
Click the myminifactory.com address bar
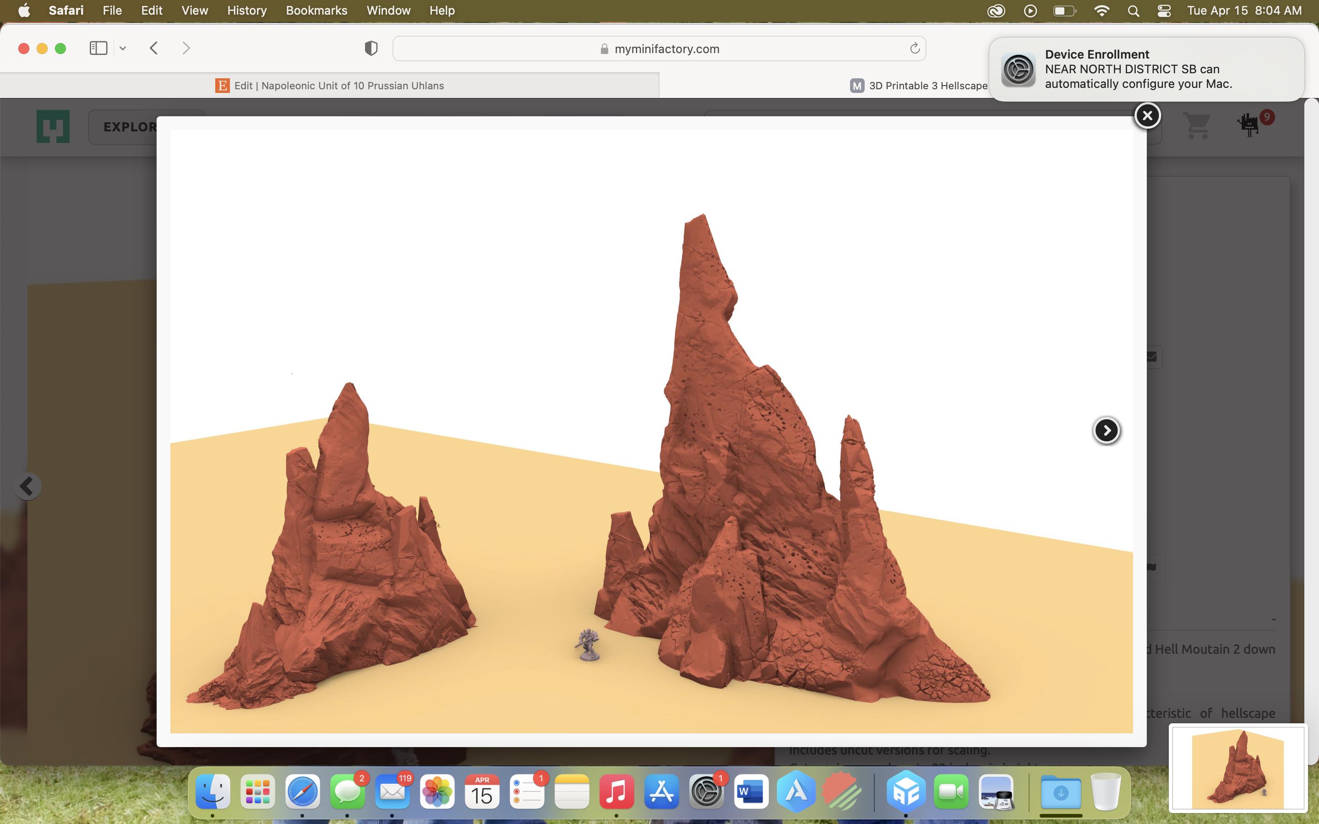pyautogui.click(x=659, y=49)
